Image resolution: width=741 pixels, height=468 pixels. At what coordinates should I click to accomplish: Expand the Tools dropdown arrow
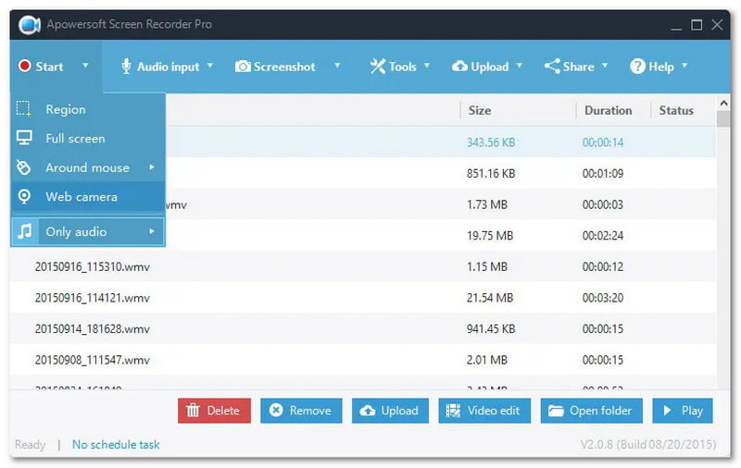coord(427,65)
